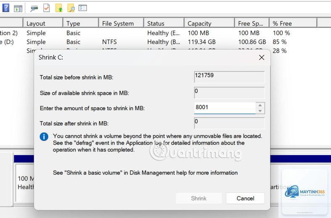Click Simple in the partition 2 row
The height and width of the screenshot is (218, 331).
point(36,33)
